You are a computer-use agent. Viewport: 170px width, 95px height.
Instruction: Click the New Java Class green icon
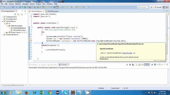point(38,7)
